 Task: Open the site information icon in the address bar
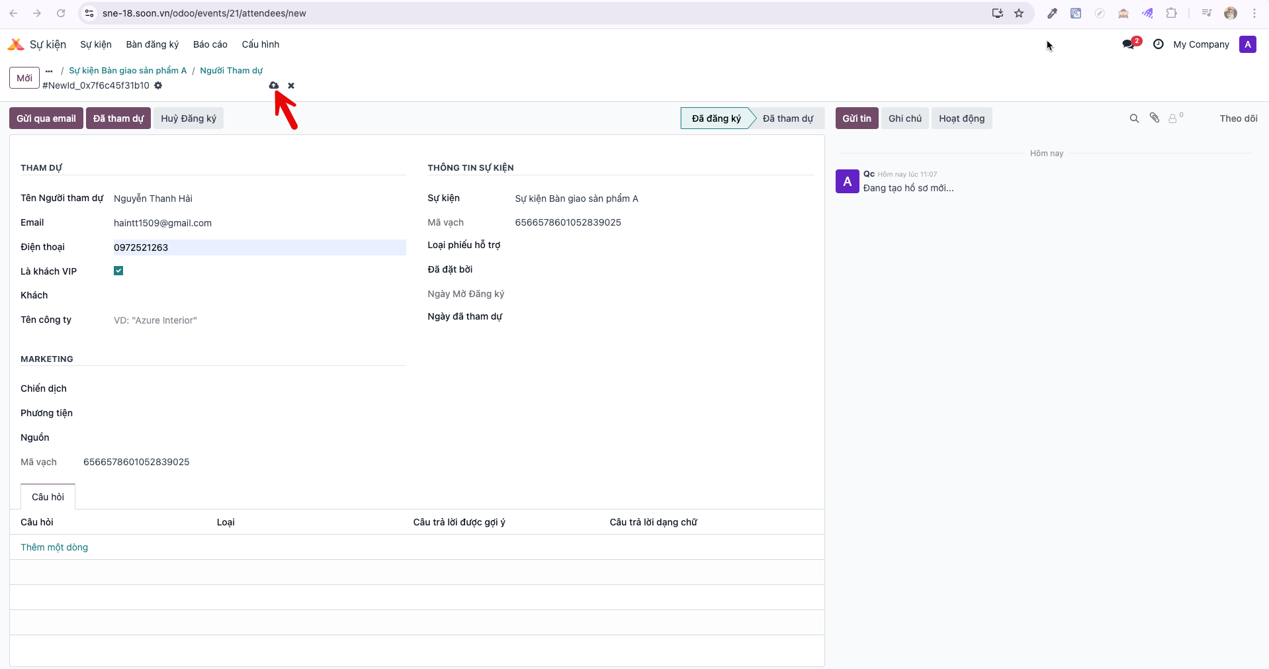pos(89,13)
